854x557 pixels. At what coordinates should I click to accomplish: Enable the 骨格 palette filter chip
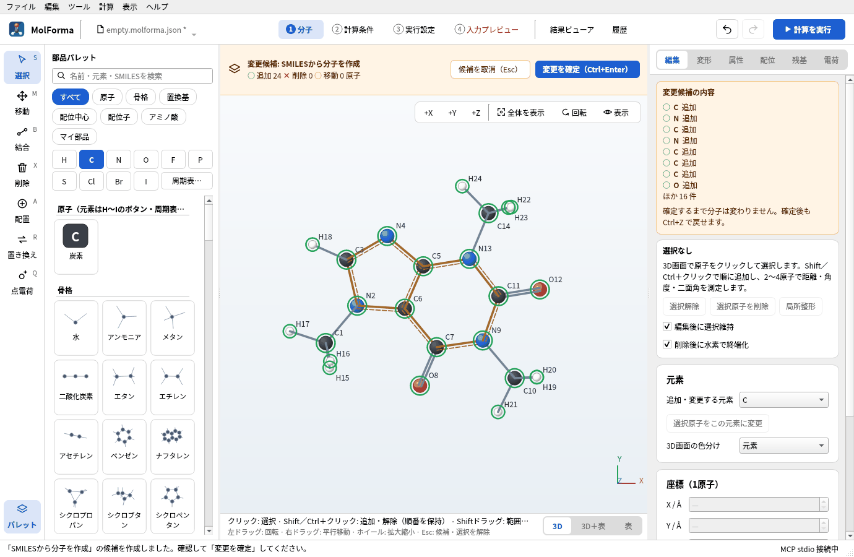(141, 97)
